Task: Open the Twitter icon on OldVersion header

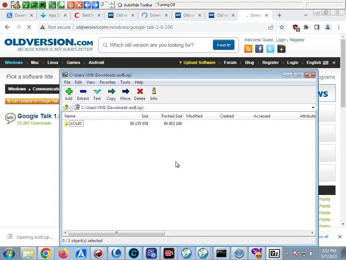Action: click(270, 49)
